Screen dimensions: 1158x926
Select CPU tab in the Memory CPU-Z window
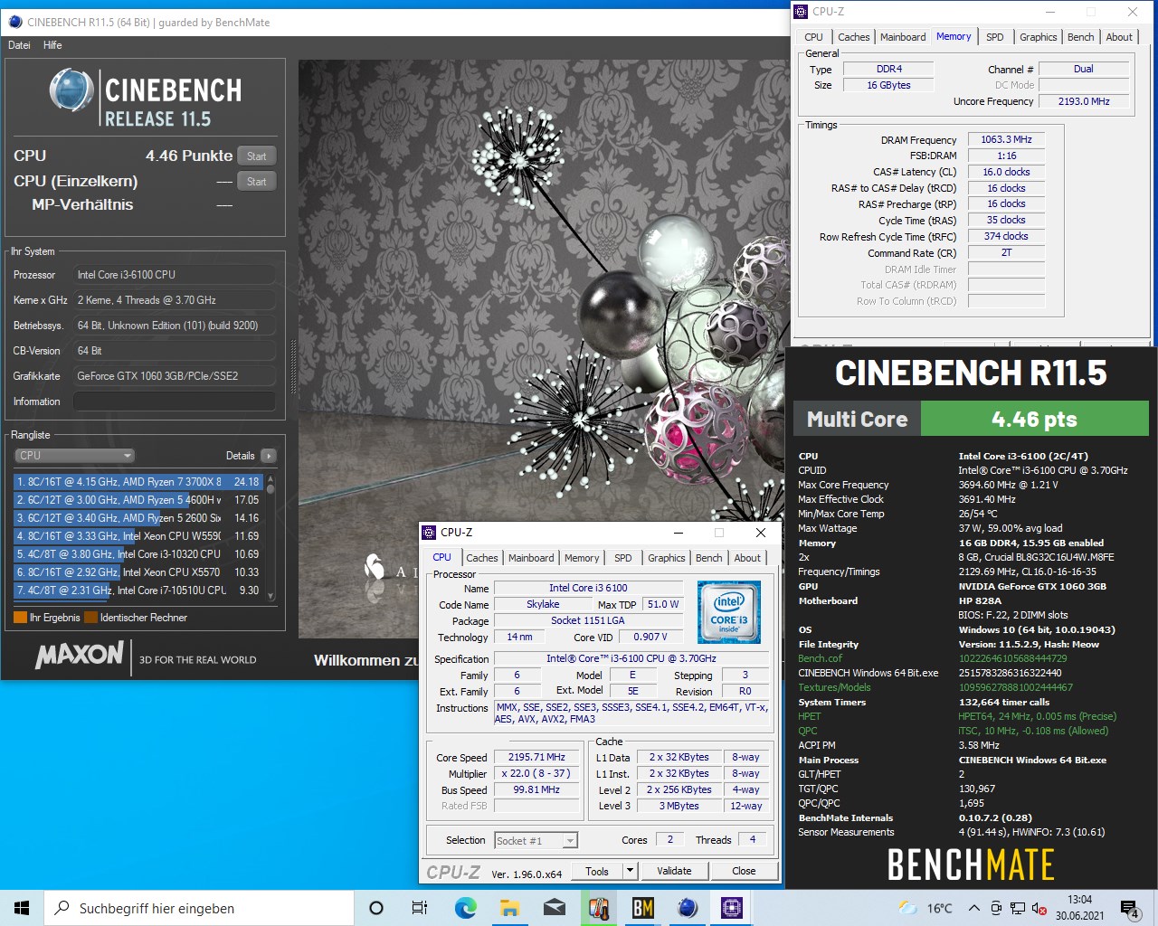[814, 37]
